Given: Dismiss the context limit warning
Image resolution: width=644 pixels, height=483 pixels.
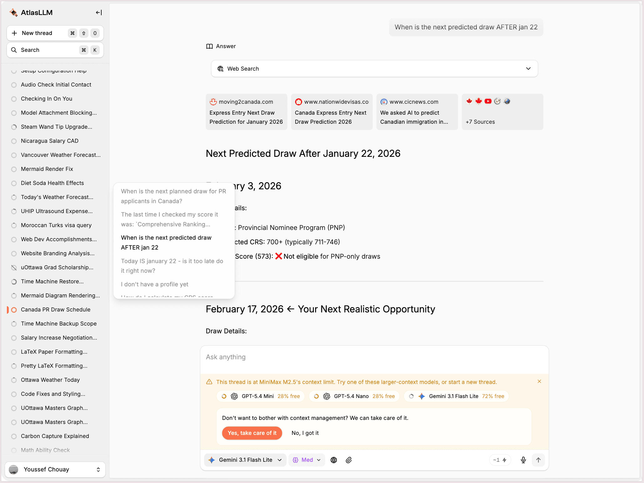Looking at the screenshot, I should pyautogui.click(x=539, y=381).
